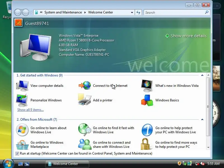The height and width of the screenshot is (168, 224).
Task: Click the vertical scrollbar thumb
Action: pos(208,107)
